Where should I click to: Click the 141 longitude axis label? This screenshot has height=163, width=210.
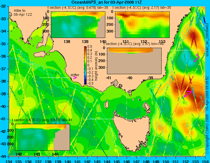[x=78, y=161]
